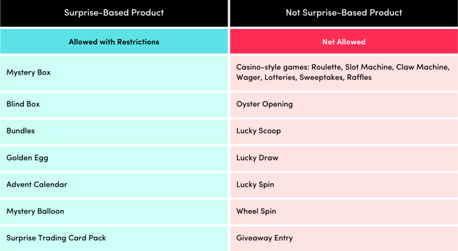Click the Bundles row
The height and width of the screenshot is (251, 458).
pyautogui.click(x=114, y=131)
